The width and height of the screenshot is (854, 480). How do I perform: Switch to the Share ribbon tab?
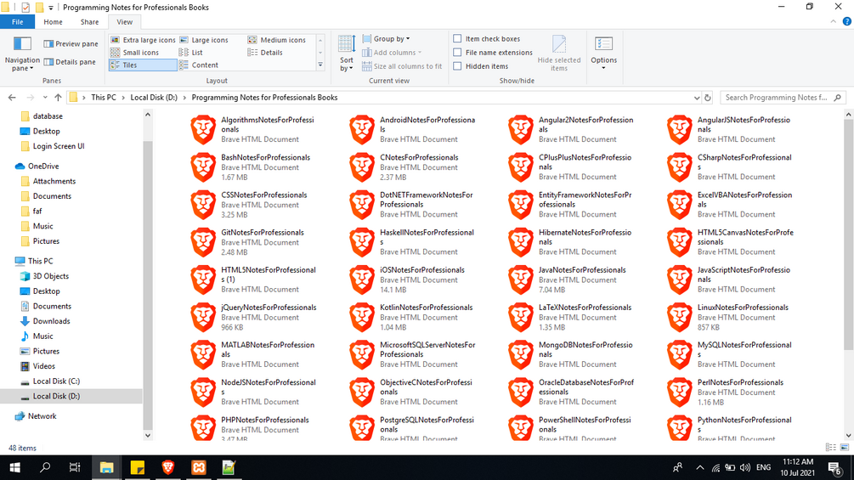coord(89,22)
